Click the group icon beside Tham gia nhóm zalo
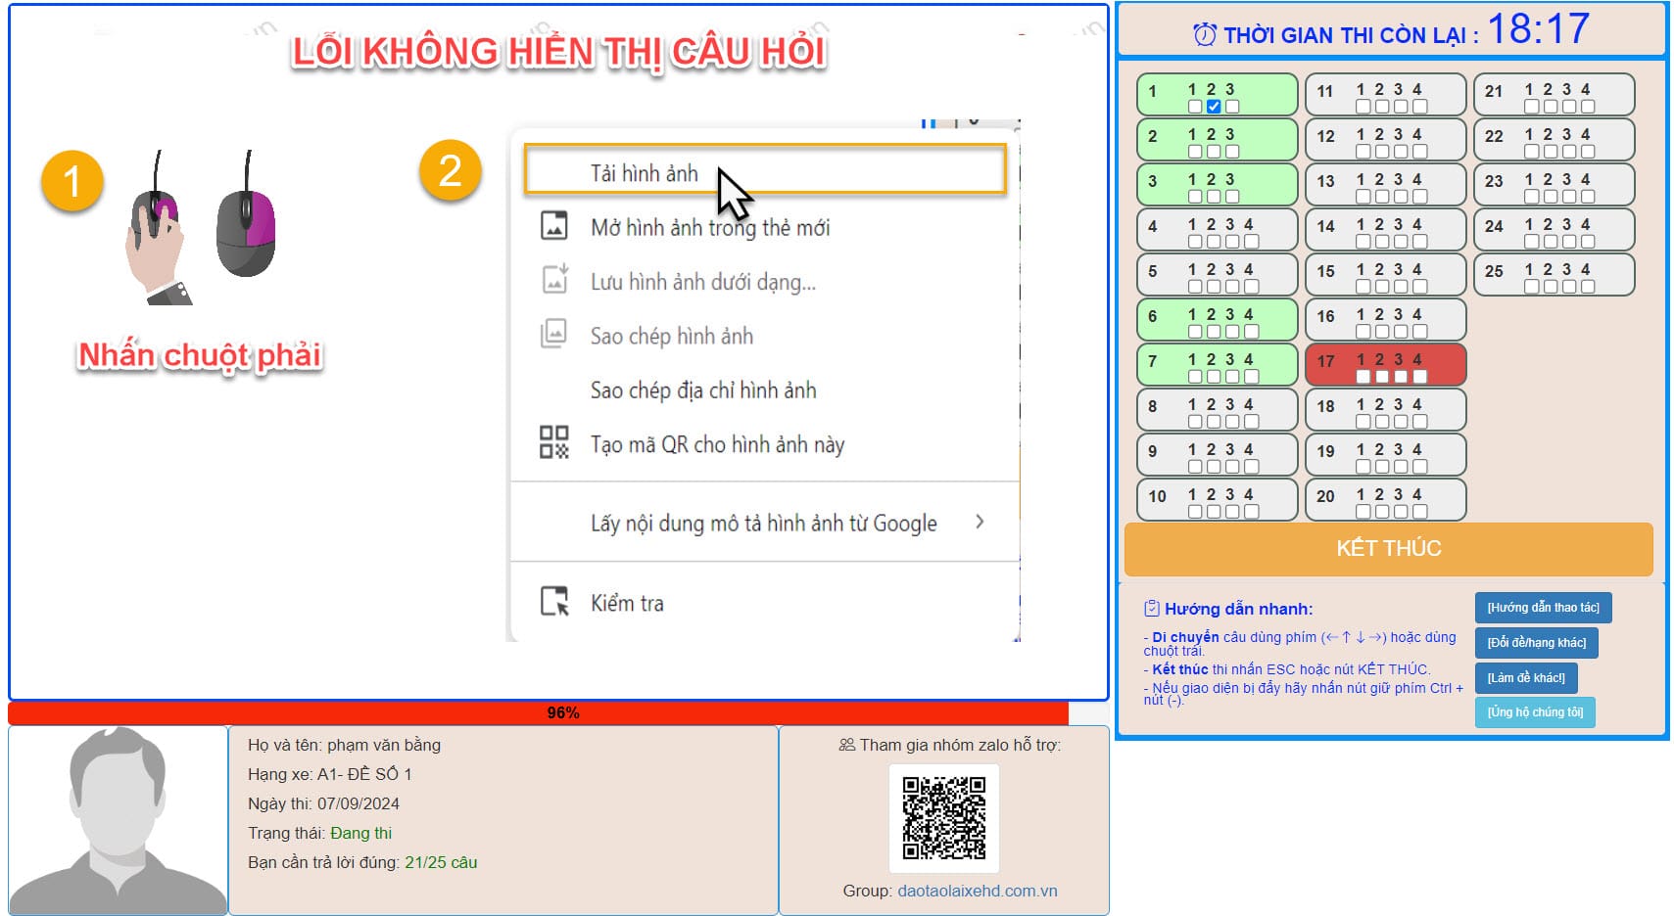 pyautogui.click(x=847, y=745)
